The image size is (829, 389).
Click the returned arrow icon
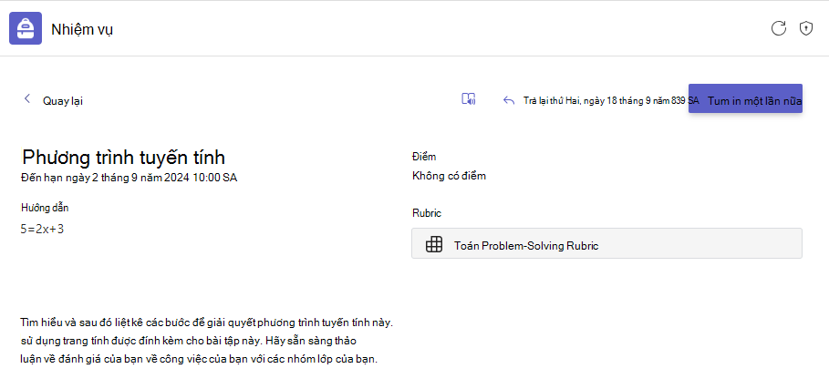click(509, 100)
